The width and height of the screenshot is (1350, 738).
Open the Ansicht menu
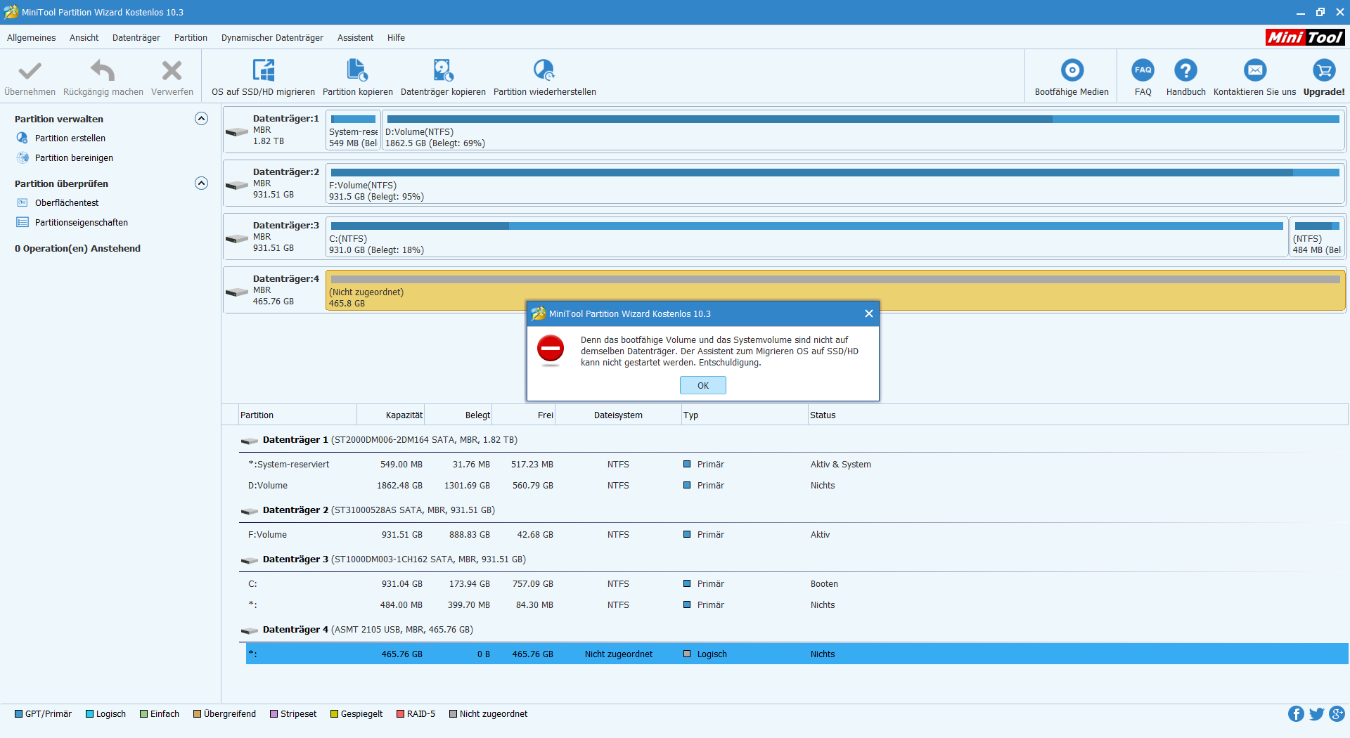(x=84, y=38)
